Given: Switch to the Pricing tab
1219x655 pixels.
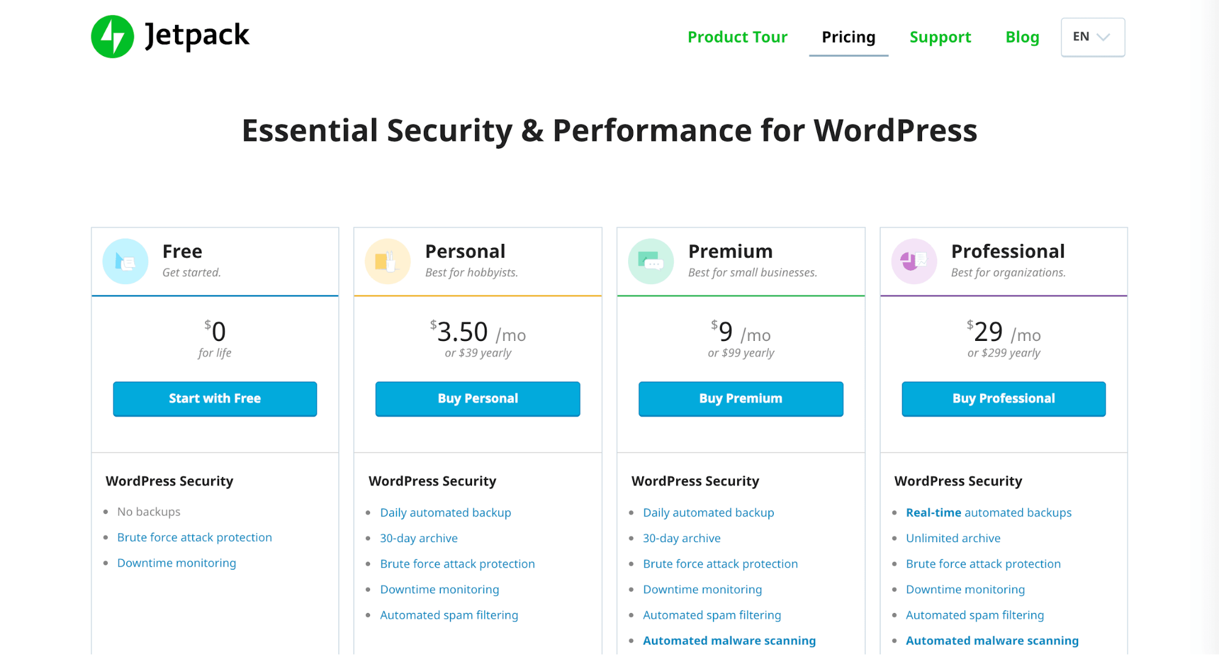Looking at the screenshot, I should 848,37.
